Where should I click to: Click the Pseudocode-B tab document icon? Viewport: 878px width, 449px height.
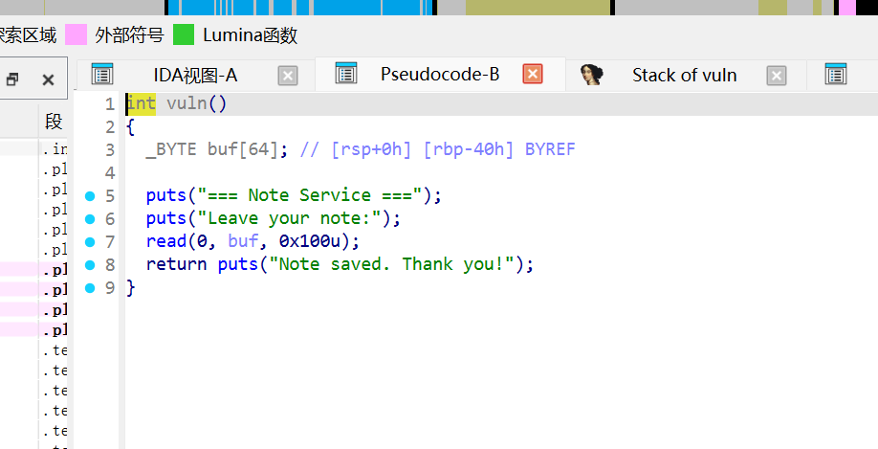click(346, 74)
